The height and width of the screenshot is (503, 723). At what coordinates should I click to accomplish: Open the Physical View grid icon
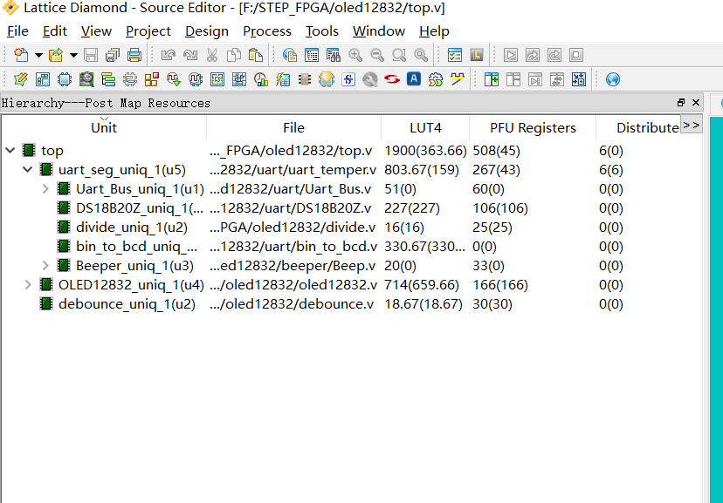(239, 79)
